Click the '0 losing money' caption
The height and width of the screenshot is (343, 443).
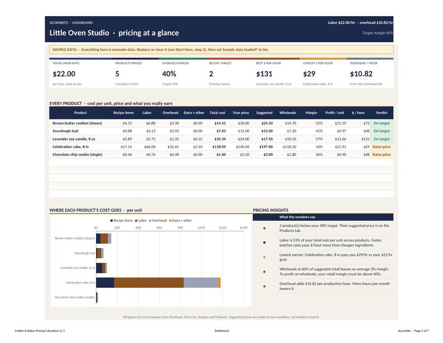click(x=219, y=84)
